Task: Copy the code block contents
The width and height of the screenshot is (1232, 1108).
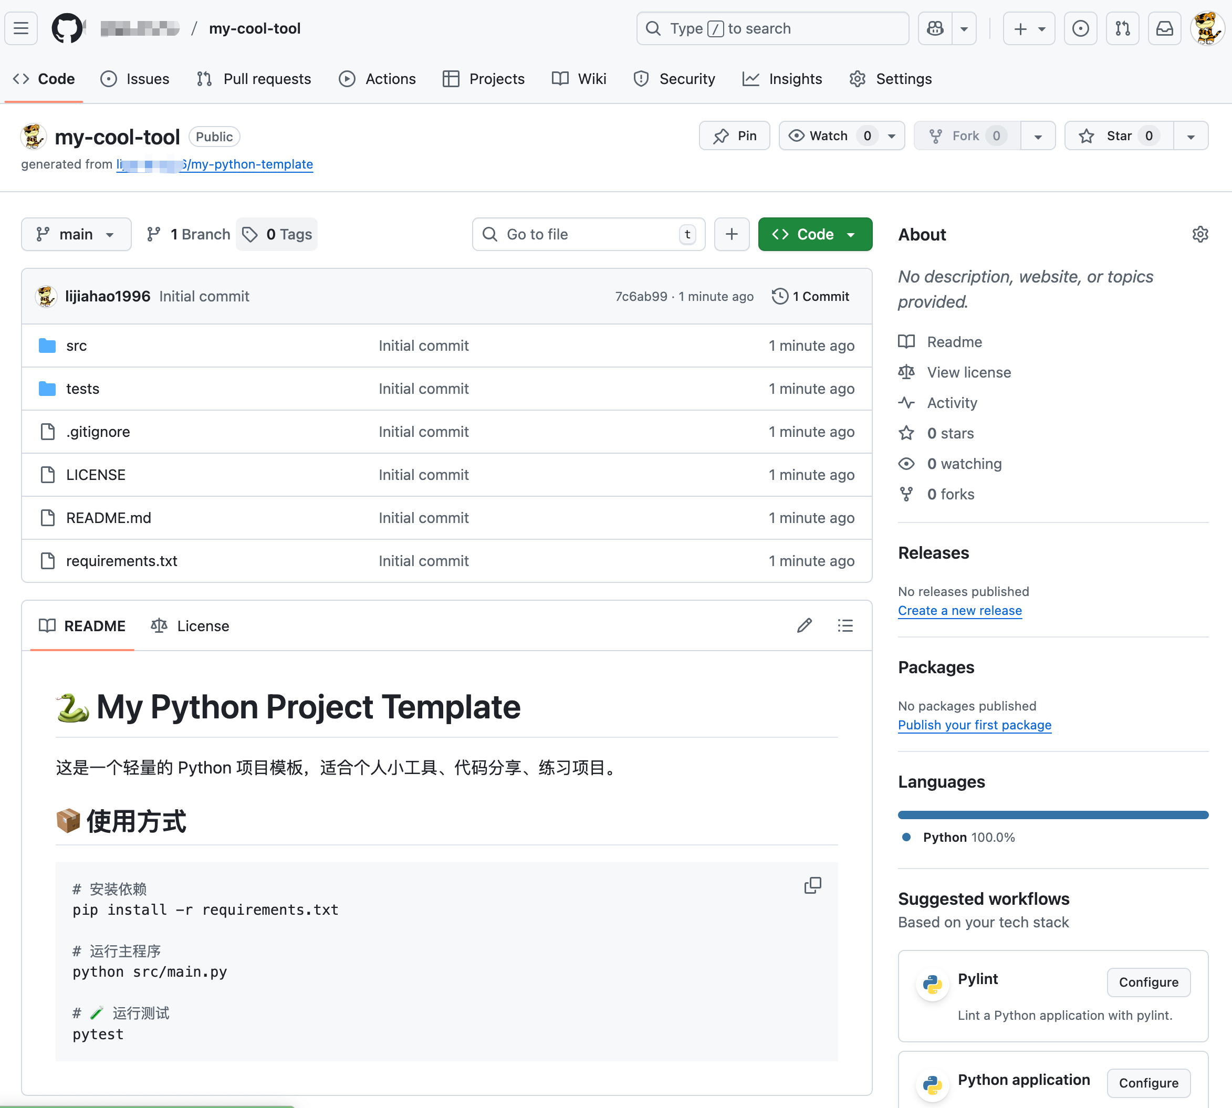Action: tap(812, 885)
